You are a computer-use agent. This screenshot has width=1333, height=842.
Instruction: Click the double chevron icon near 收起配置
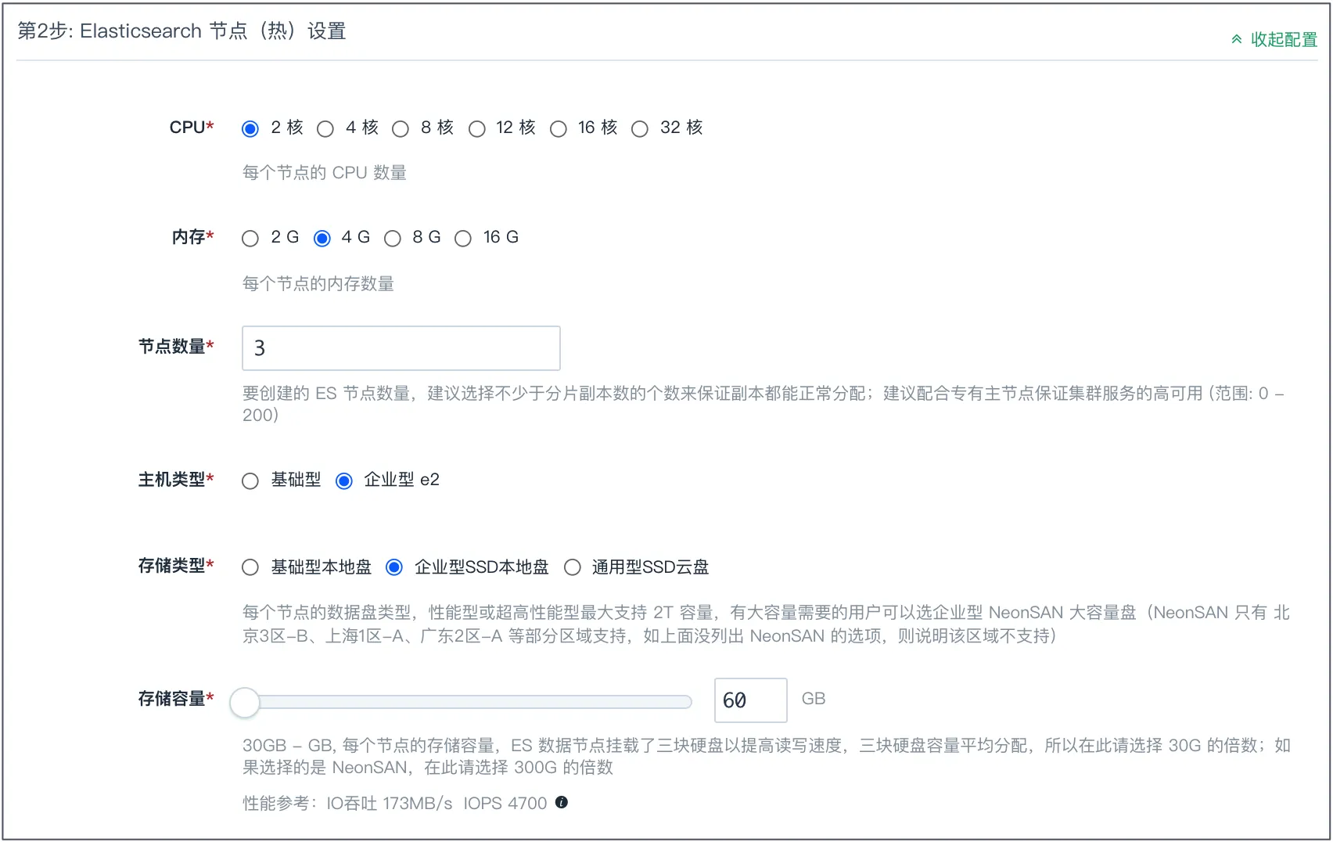(1237, 39)
